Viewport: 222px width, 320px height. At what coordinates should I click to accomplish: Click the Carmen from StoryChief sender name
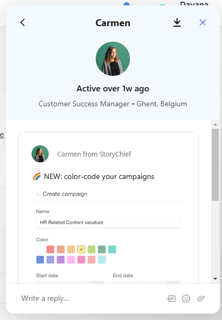tap(94, 154)
